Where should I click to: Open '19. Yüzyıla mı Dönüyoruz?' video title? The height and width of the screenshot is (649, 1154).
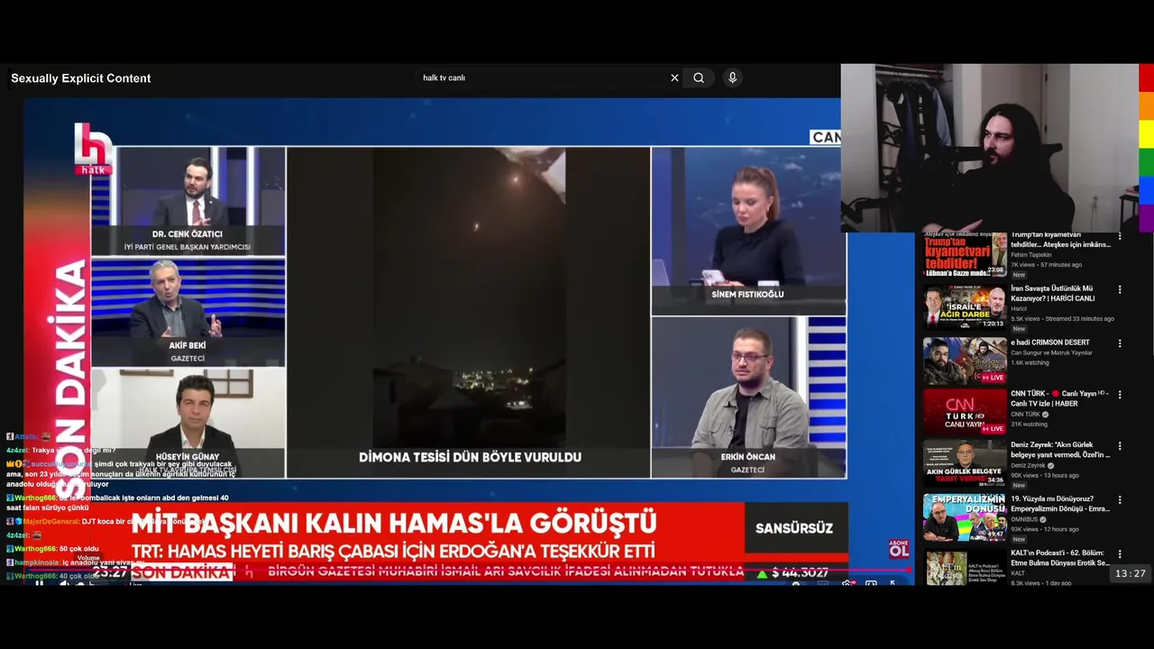pos(1060,503)
